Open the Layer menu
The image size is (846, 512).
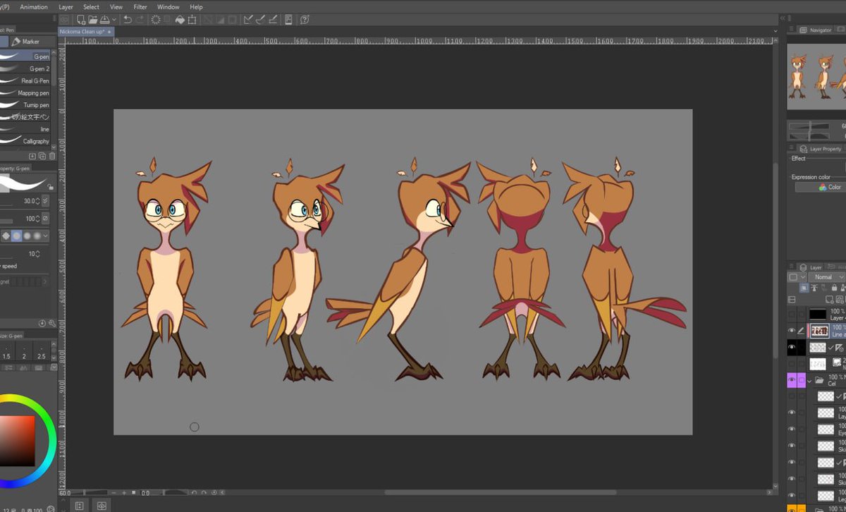point(66,7)
